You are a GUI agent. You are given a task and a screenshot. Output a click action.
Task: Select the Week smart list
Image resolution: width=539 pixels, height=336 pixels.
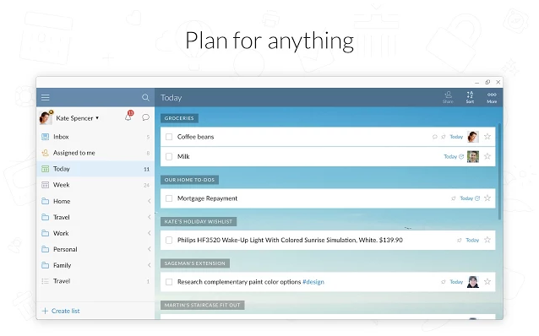click(95, 185)
